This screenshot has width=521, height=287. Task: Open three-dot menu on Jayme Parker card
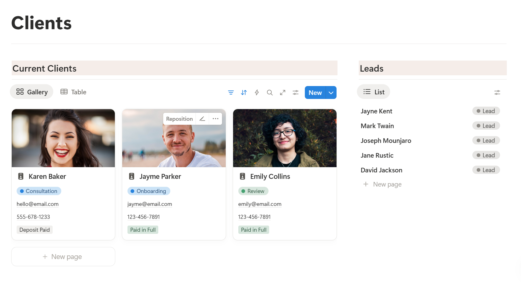pos(216,119)
